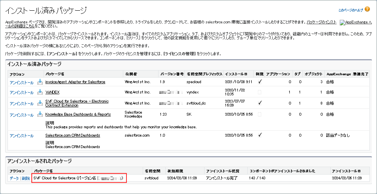
Task: Click アンインストール for the VyNDEX package
Action: (x=22, y=93)
